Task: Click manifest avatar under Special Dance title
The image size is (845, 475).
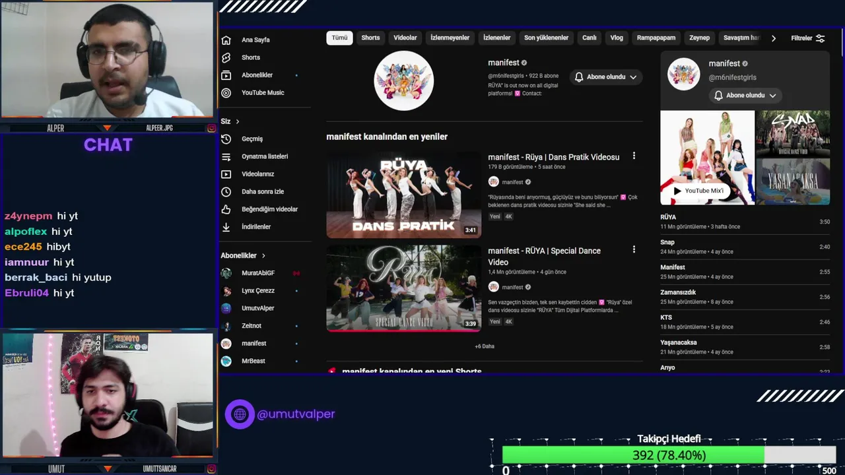Action: point(493,287)
